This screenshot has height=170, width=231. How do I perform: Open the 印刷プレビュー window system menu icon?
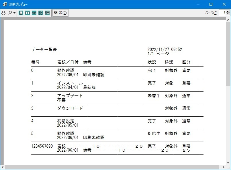click(x=5, y=4)
